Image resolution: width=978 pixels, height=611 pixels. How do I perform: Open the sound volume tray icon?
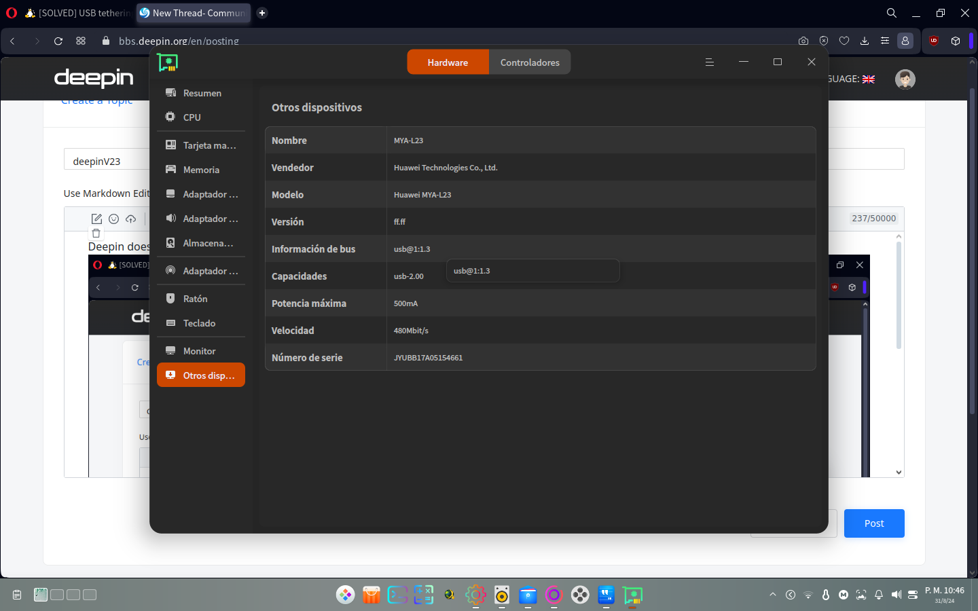pyautogui.click(x=896, y=595)
